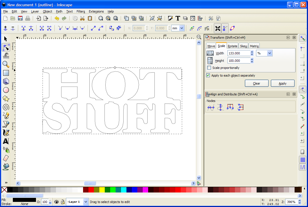Select the Rectangle tool
This screenshot has height=207, width=308.
pyautogui.click(x=6, y=73)
